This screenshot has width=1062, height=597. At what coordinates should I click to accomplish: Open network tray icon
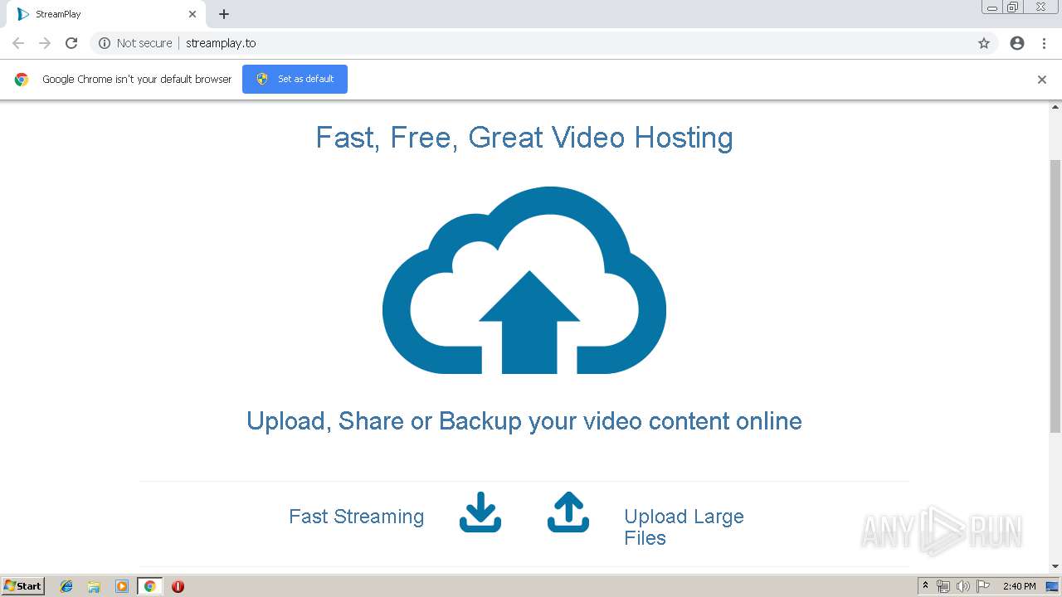[x=943, y=586]
